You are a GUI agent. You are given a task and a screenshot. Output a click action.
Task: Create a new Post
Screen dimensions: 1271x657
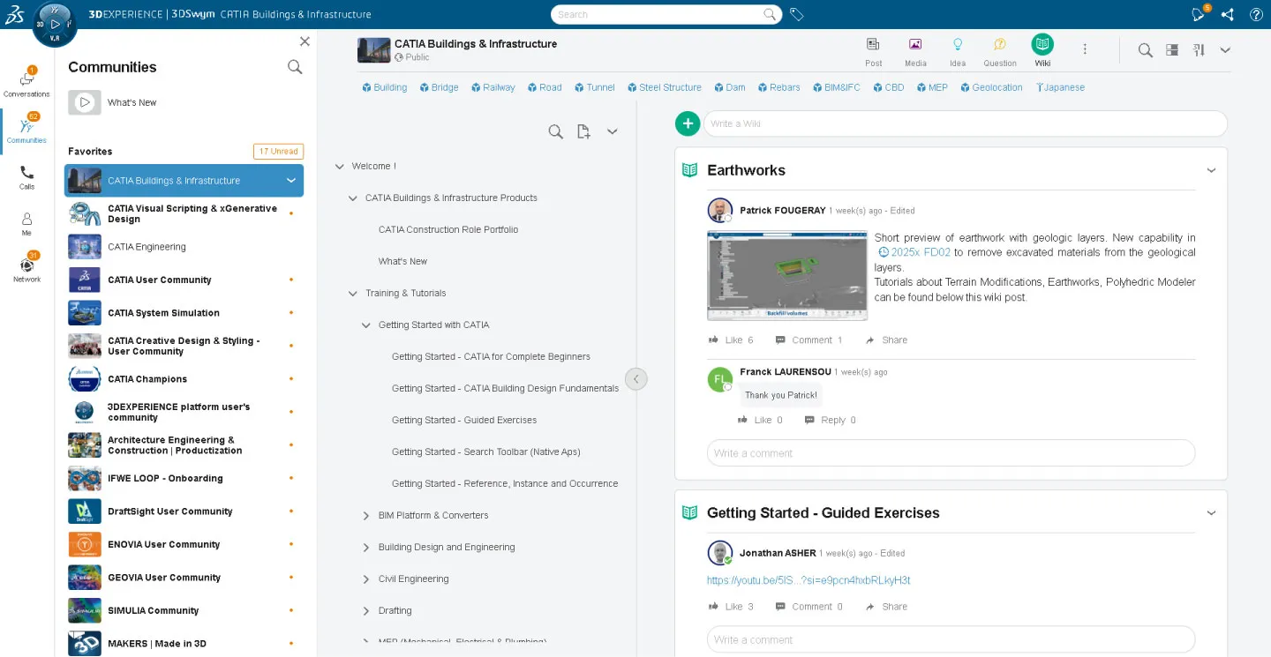tap(873, 51)
